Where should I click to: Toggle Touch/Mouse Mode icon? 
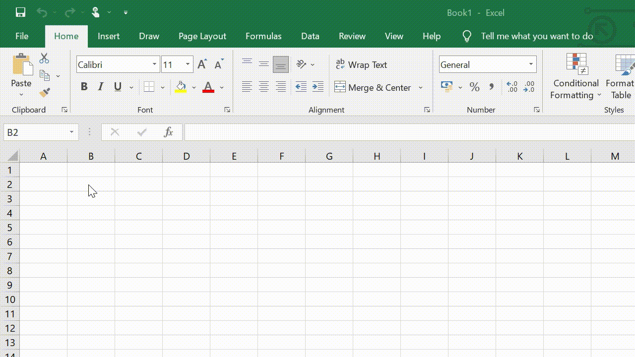(95, 12)
